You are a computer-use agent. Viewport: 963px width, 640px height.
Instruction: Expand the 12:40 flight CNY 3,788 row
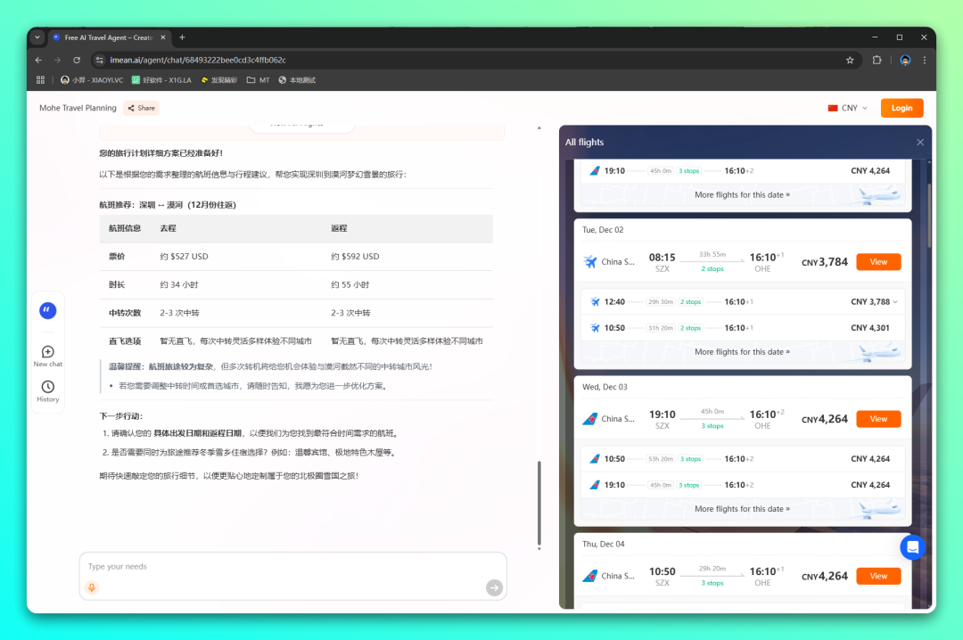pyautogui.click(x=895, y=302)
